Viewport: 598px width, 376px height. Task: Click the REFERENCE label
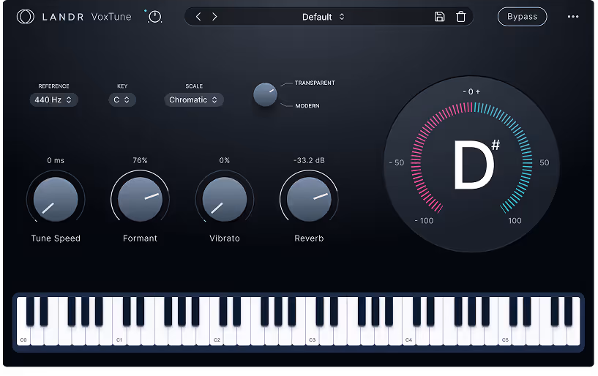[x=53, y=86]
